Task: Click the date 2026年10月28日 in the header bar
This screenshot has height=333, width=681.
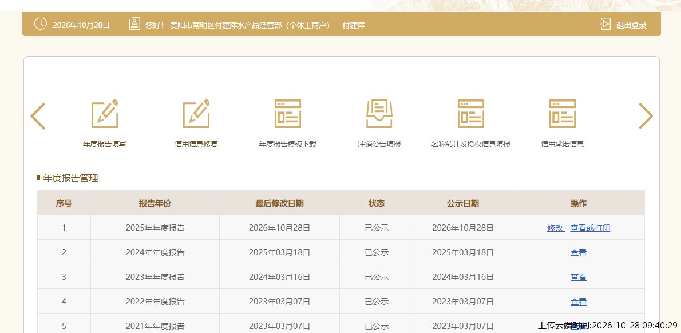Action: point(81,25)
